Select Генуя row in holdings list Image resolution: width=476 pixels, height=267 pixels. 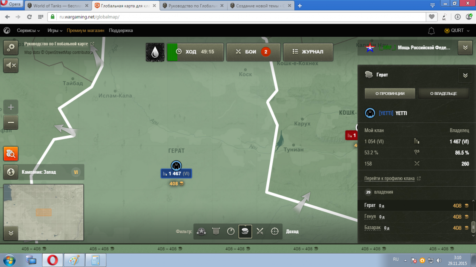pos(414,217)
